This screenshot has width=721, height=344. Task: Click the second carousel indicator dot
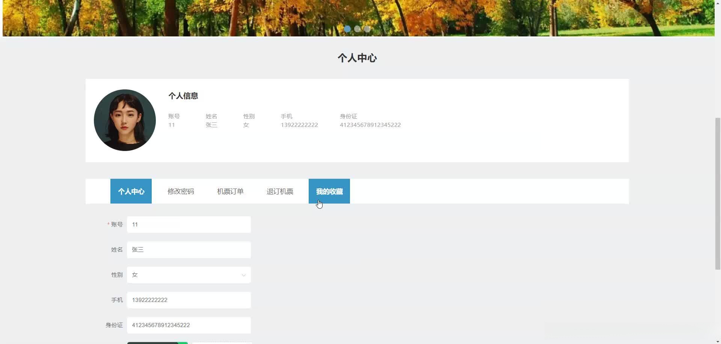tap(357, 29)
